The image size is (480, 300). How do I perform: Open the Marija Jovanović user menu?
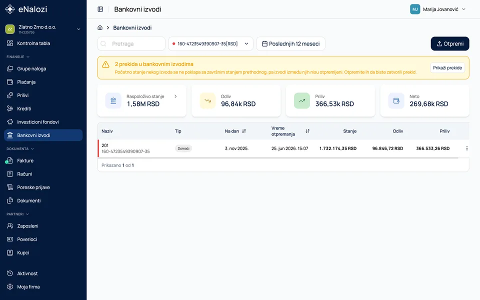438,9
